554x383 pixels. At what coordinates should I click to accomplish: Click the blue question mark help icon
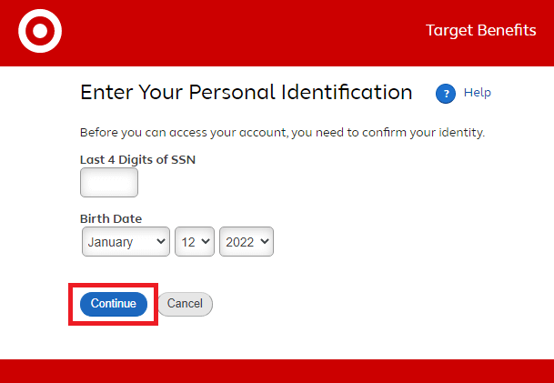tap(445, 93)
